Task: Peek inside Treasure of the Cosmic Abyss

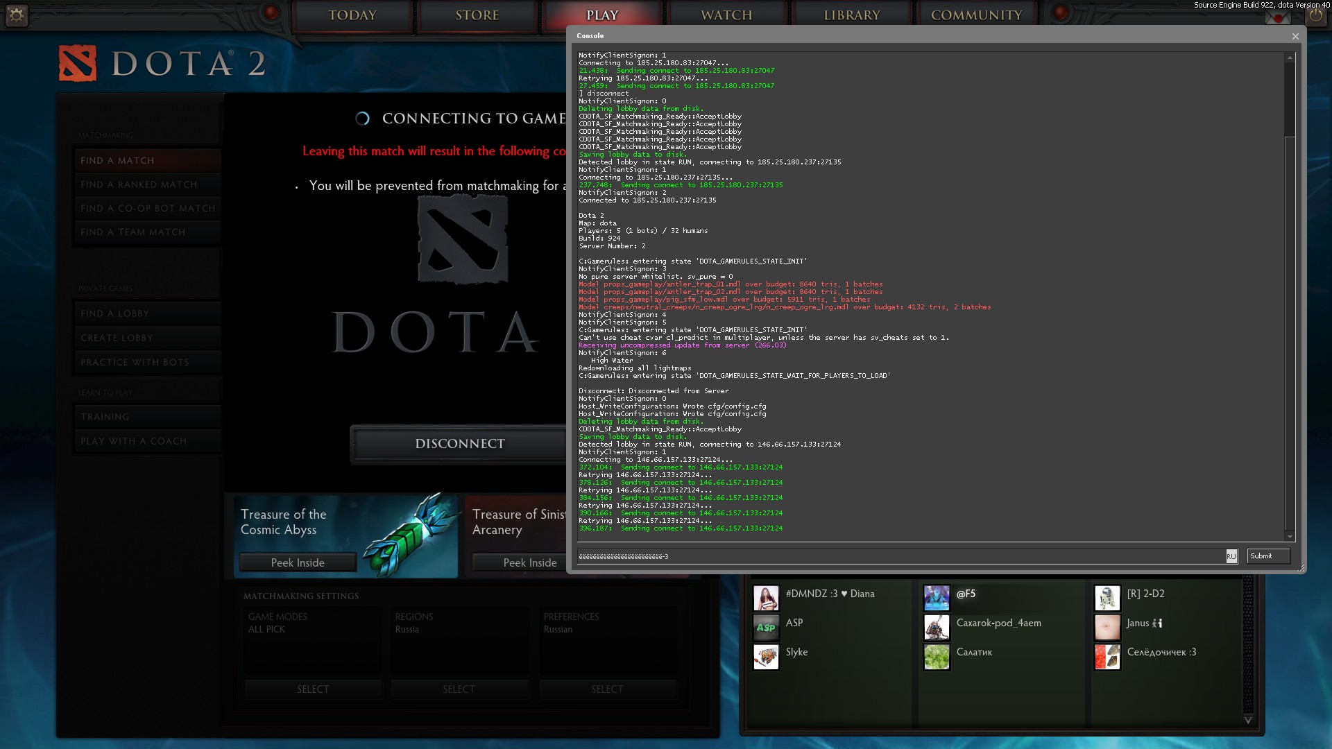Action: pyautogui.click(x=298, y=562)
